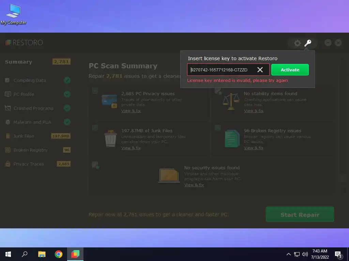The image size is (349, 261).
Task: Open the My Computer desktop icon
Action: click(13, 14)
